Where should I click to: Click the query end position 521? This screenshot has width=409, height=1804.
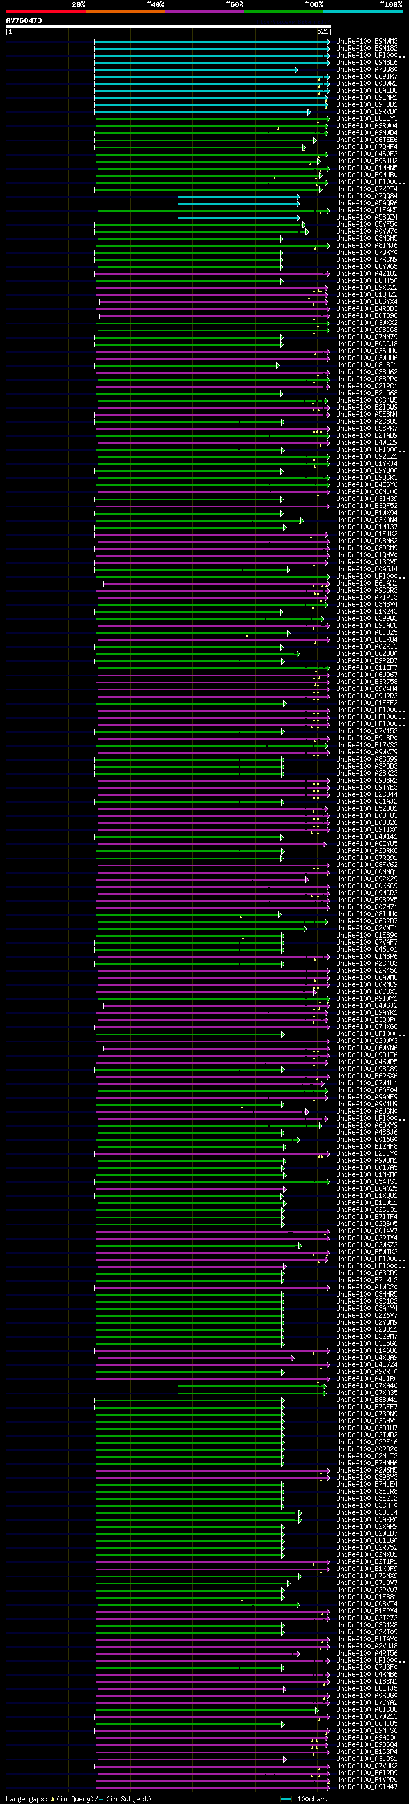322,31
